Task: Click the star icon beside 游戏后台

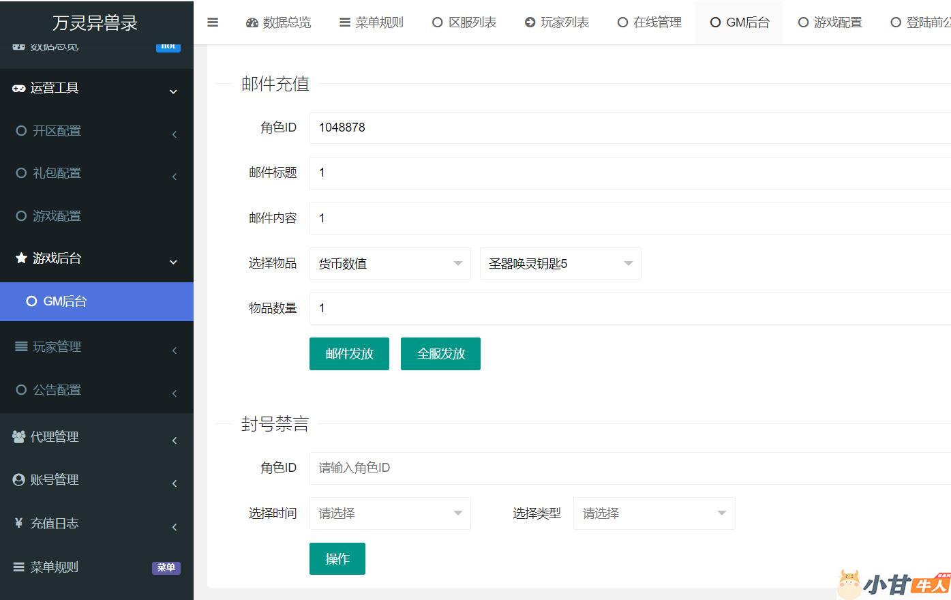Action: (21, 258)
